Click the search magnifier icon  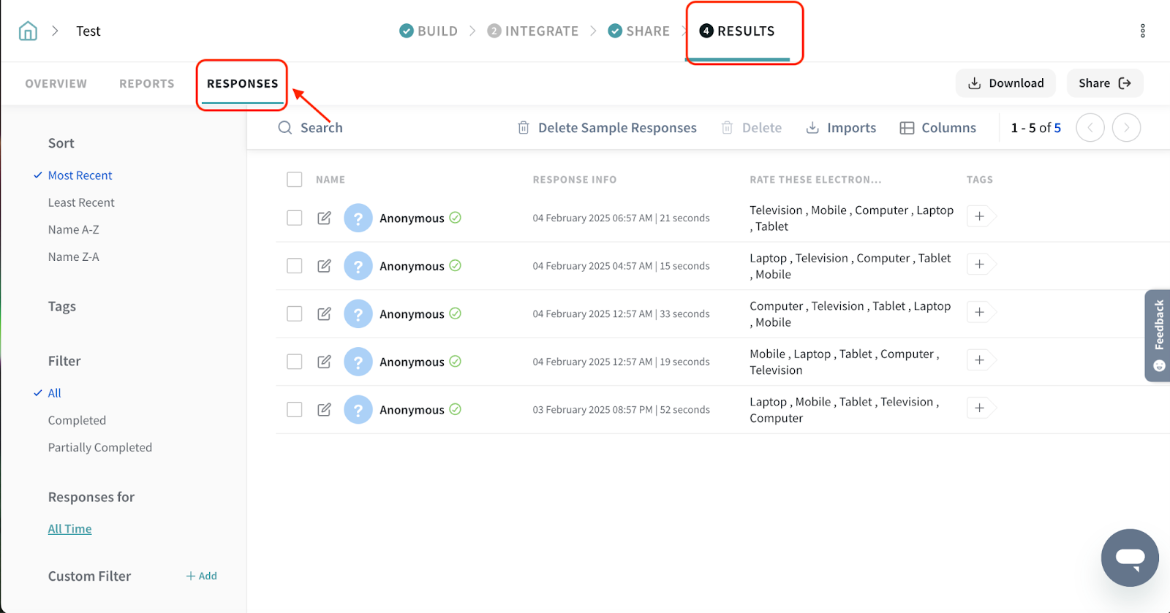tap(285, 128)
